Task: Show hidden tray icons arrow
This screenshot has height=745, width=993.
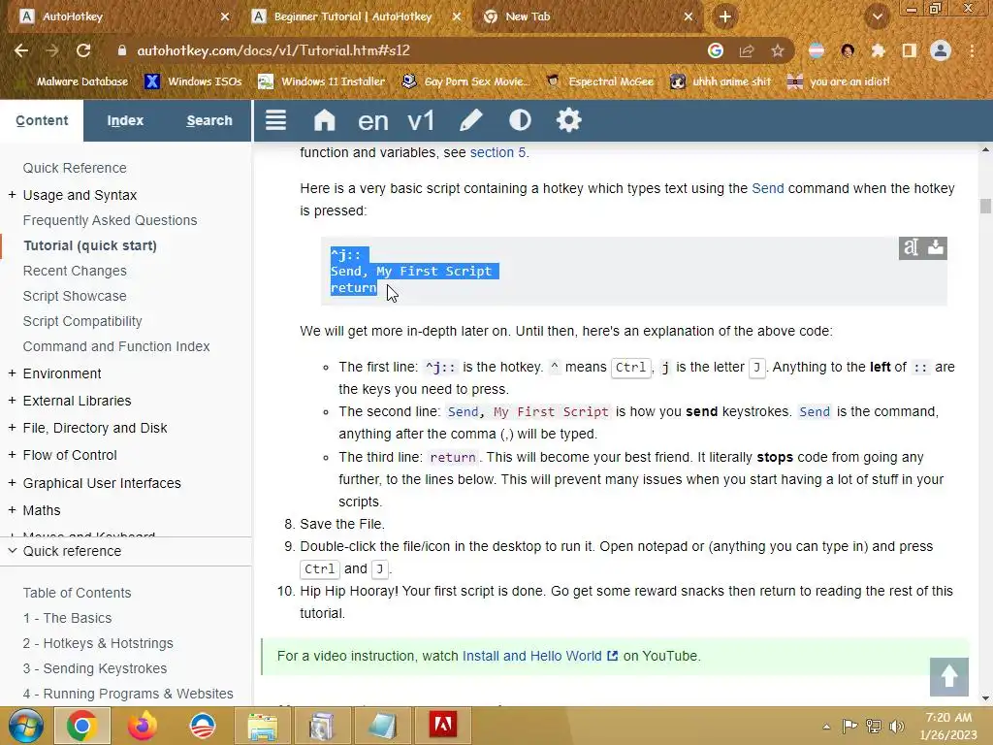Action: tap(826, 727)
